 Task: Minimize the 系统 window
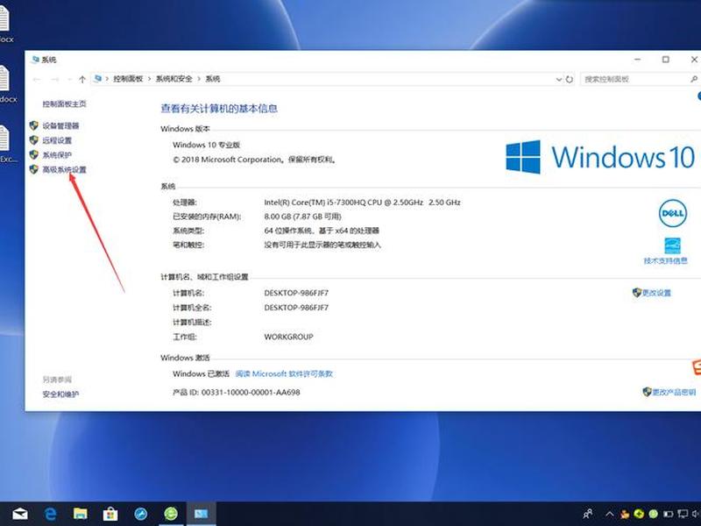coord(638,59)
